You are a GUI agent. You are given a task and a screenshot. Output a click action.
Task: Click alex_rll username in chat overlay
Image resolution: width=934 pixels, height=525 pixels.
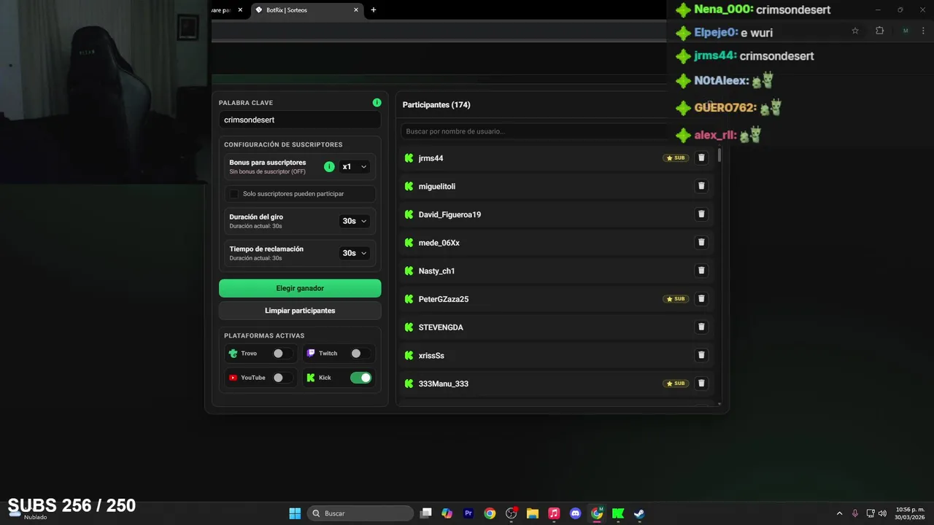(715, 136)
